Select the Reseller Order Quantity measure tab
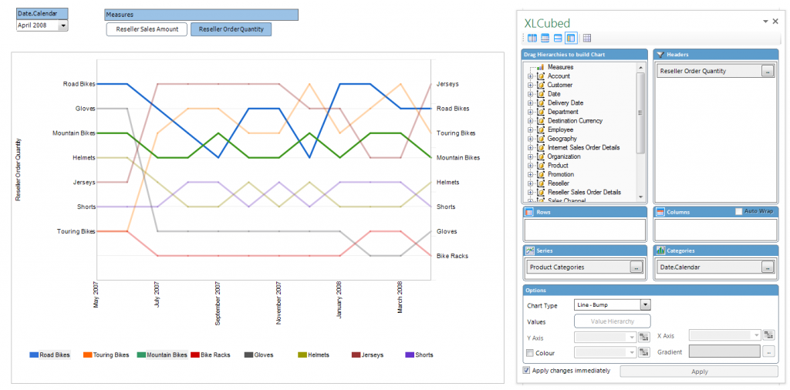This screenshot has height=390, width=790. coord(231,29)
